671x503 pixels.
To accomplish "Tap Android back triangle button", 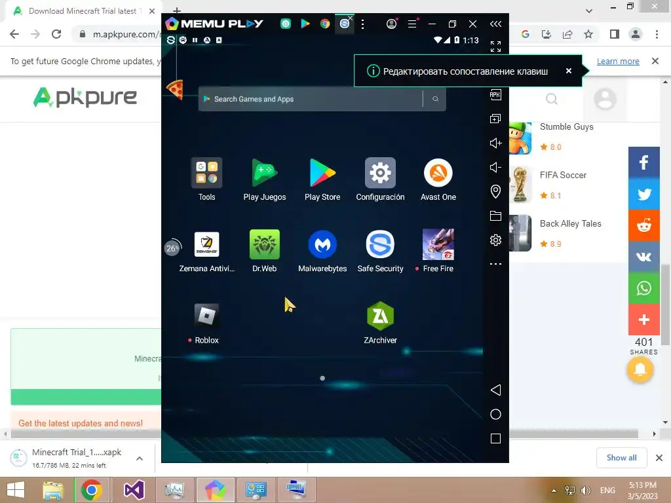I will pos(495,390).
